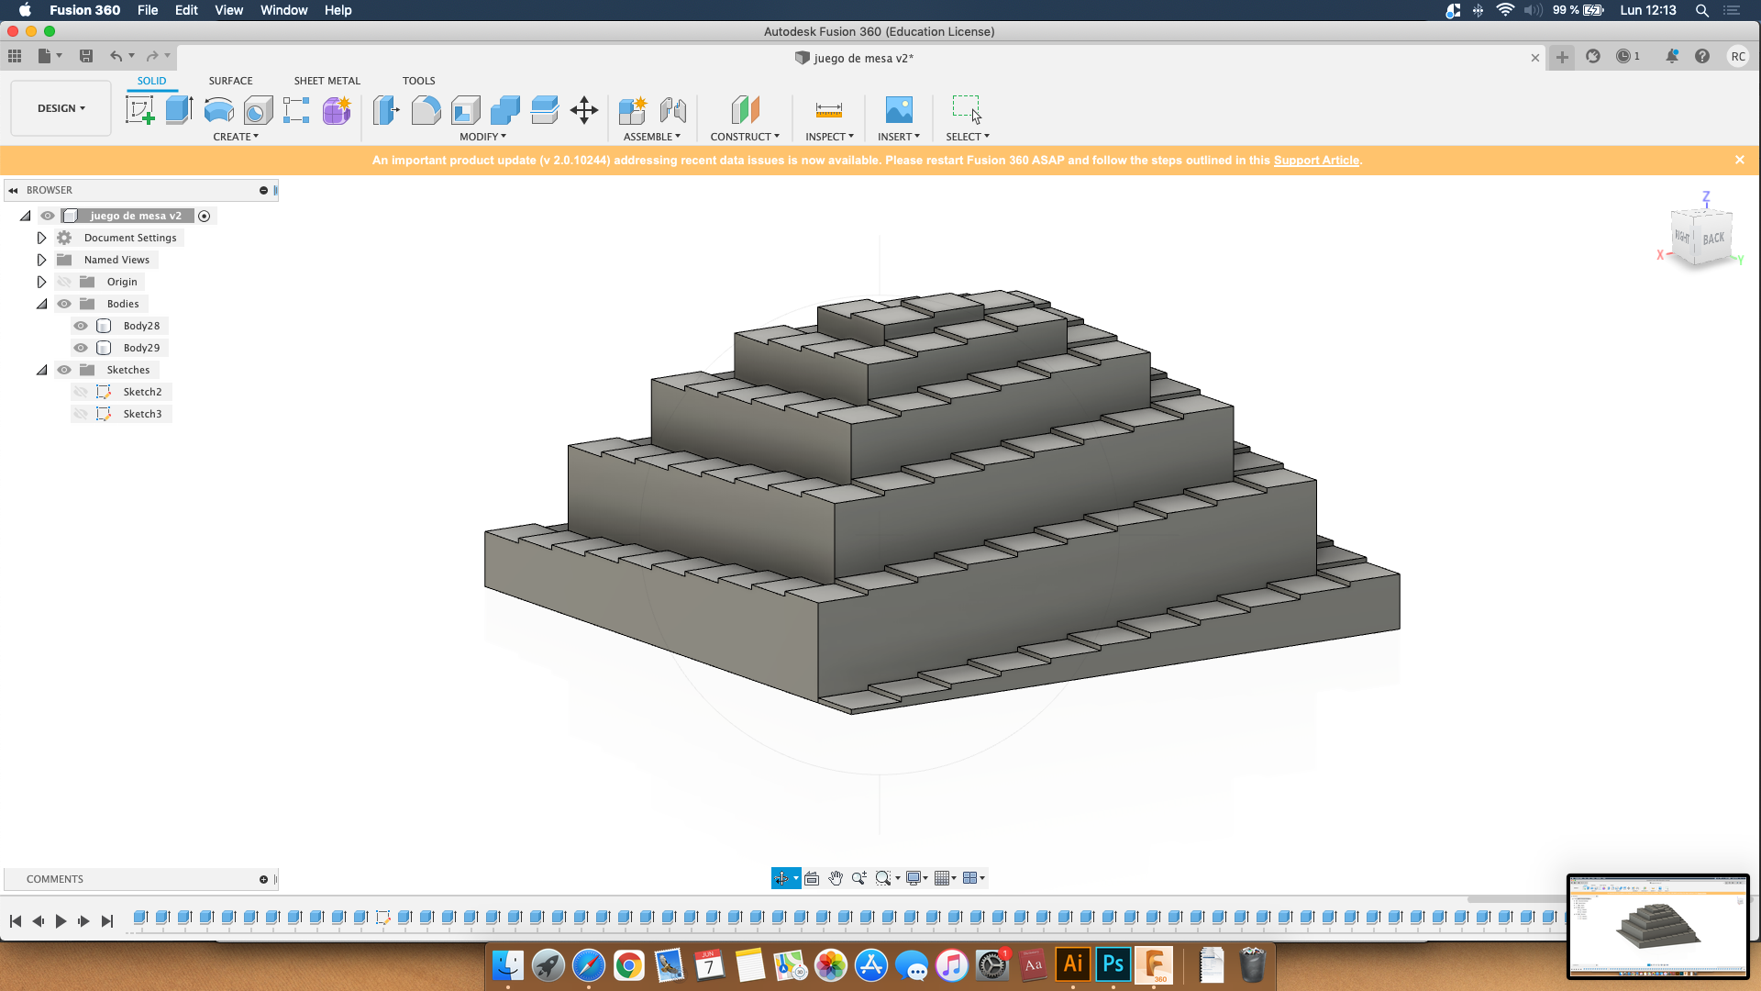1761x991 pixels.
Task: Click the Create Sketch tool icon
Action: click(x=139, y=110)
